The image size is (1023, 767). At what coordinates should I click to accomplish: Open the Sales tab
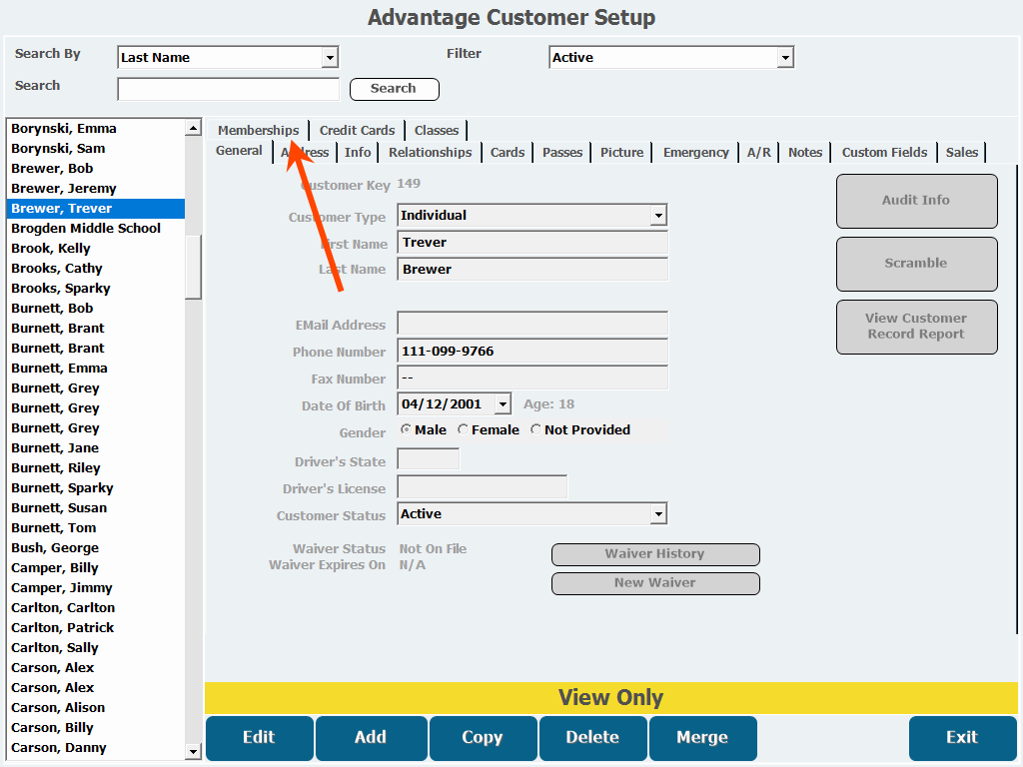[x=962, y=153]
